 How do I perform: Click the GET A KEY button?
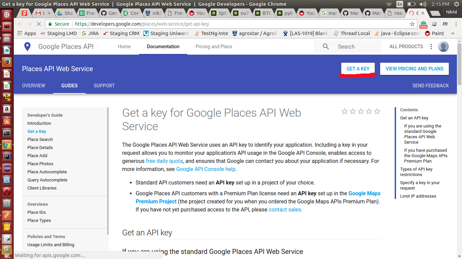(358, 69)
